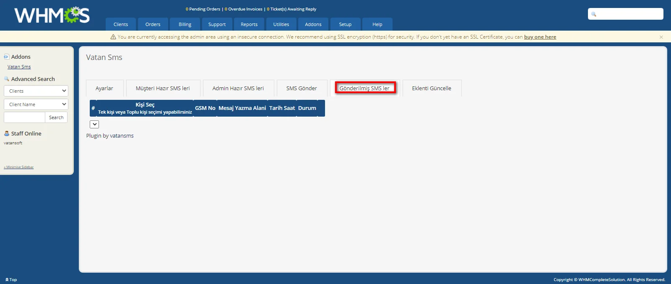The height and width of the screenshot is (284, 671).
Task: Open the Reports menu
Action: [x=249, y=24]
